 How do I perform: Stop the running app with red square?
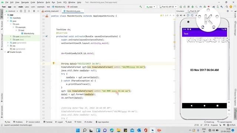click(x=209, y=7)
